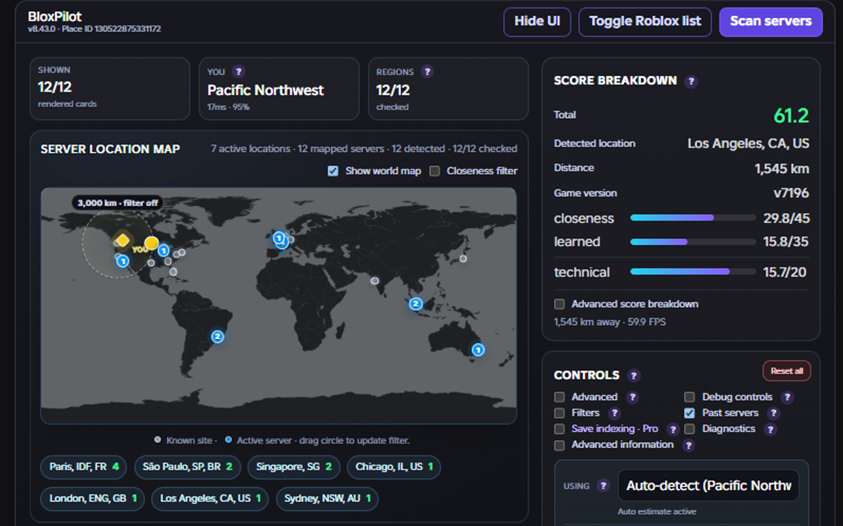Select the São Paulo, SP, BR chip
Image resolution: width=843 pixels, height=526 pixels.
187,467
